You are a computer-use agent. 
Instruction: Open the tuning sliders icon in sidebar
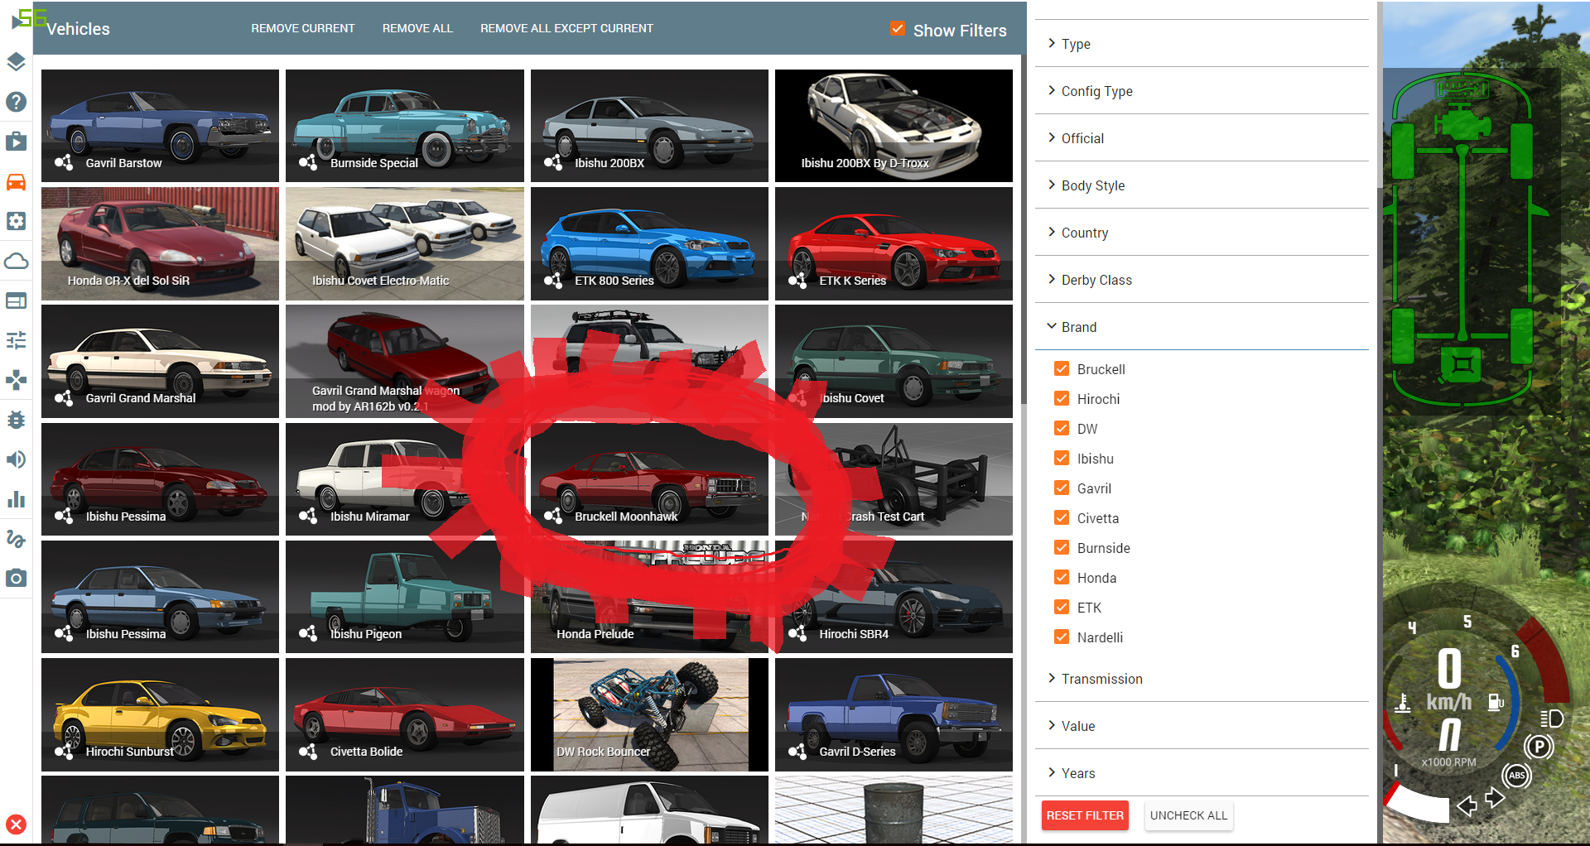[x=16, y=340]
